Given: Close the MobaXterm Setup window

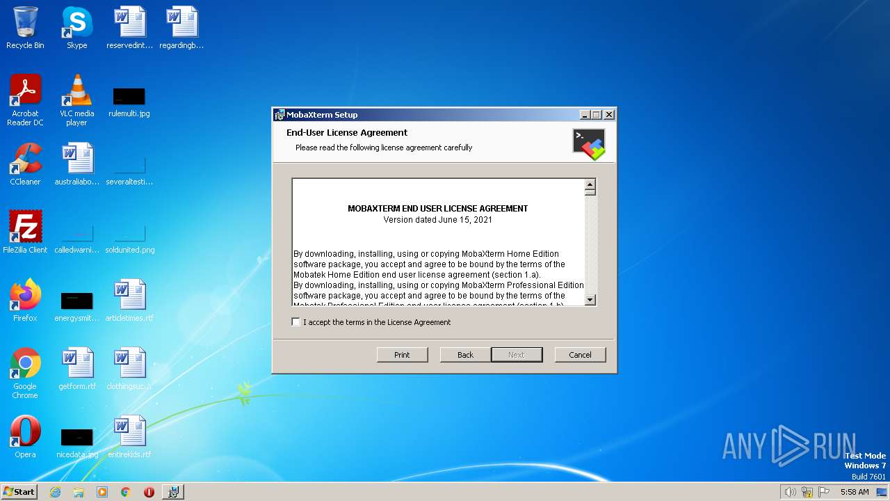Looking at the screenshot, I should click(608, 115).
